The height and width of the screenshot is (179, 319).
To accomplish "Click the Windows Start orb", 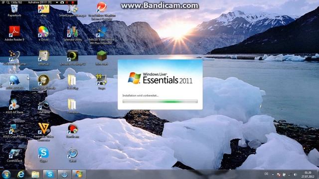I will coord(6,175).
